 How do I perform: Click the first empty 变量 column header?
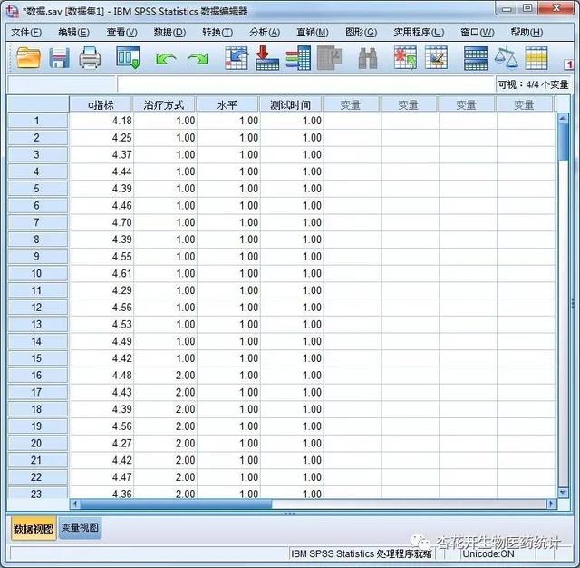tap(351, 104)
